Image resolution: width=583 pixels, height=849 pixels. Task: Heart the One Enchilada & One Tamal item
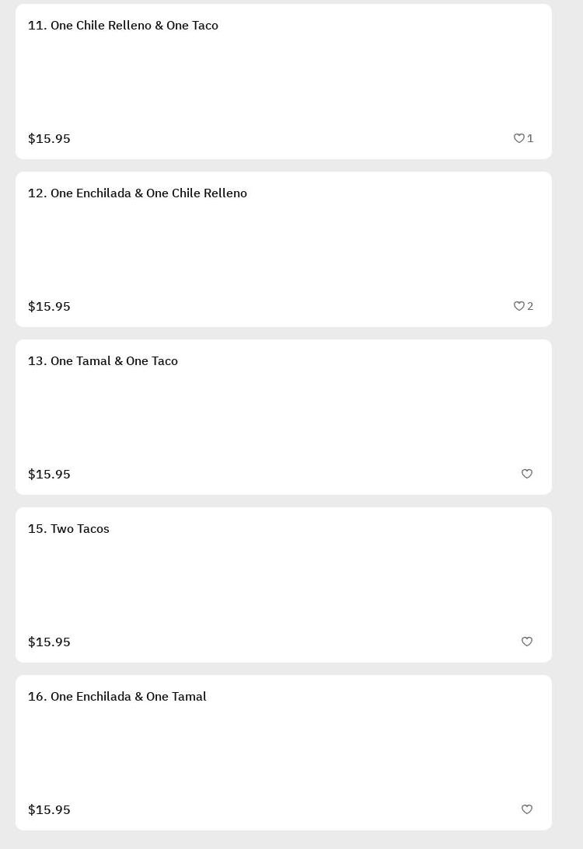click(x=527, y=809)
